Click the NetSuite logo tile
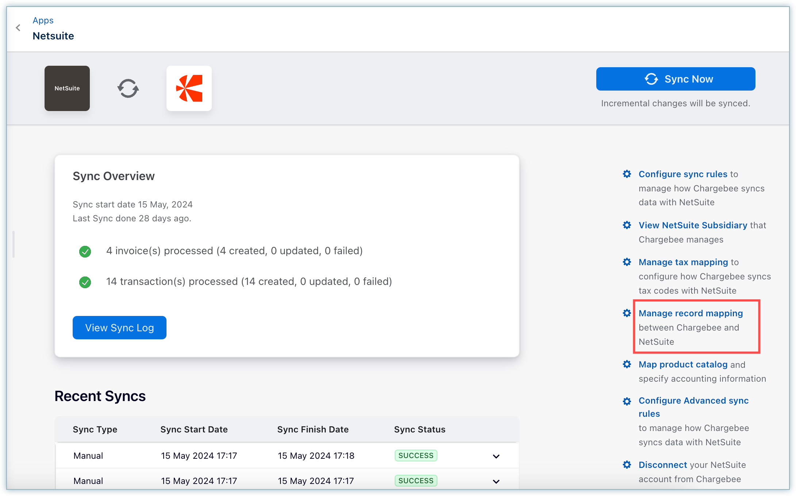Viewport: 796px width, 496px height. pyautogui.click(x=67, y=88)
